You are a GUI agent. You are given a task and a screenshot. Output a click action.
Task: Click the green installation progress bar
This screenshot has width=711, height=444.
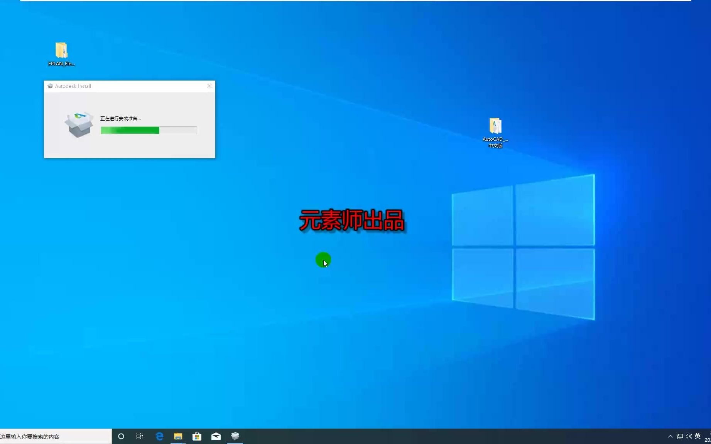(x=149, y=130)
